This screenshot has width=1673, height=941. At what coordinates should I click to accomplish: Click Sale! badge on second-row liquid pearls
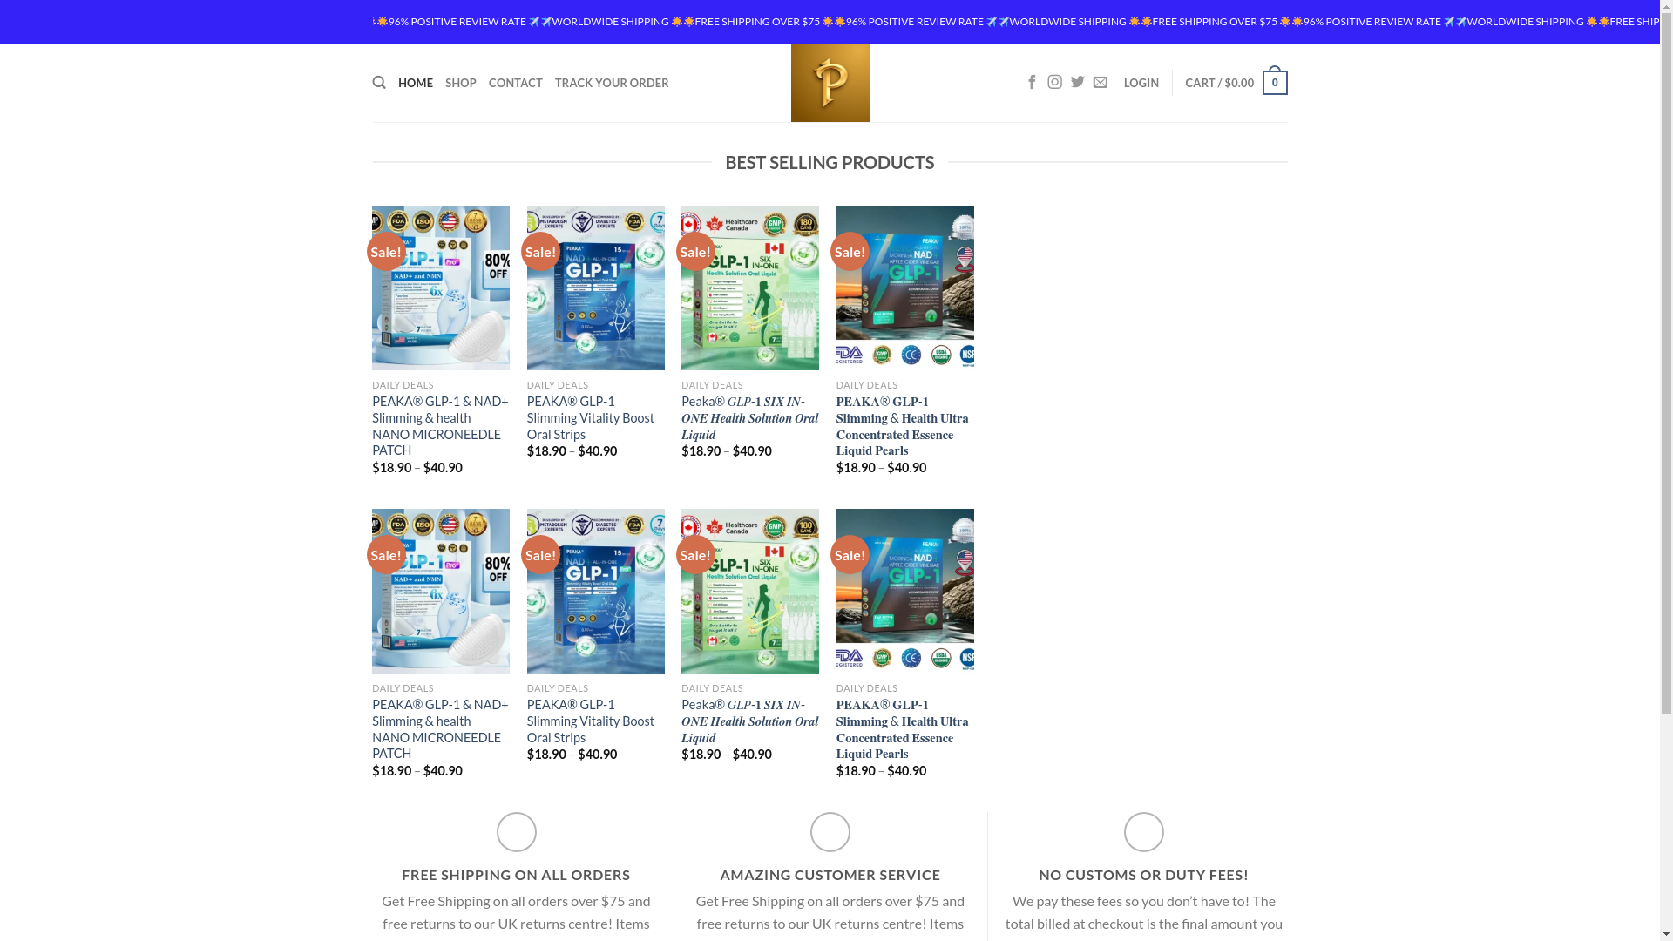(850, 554)
